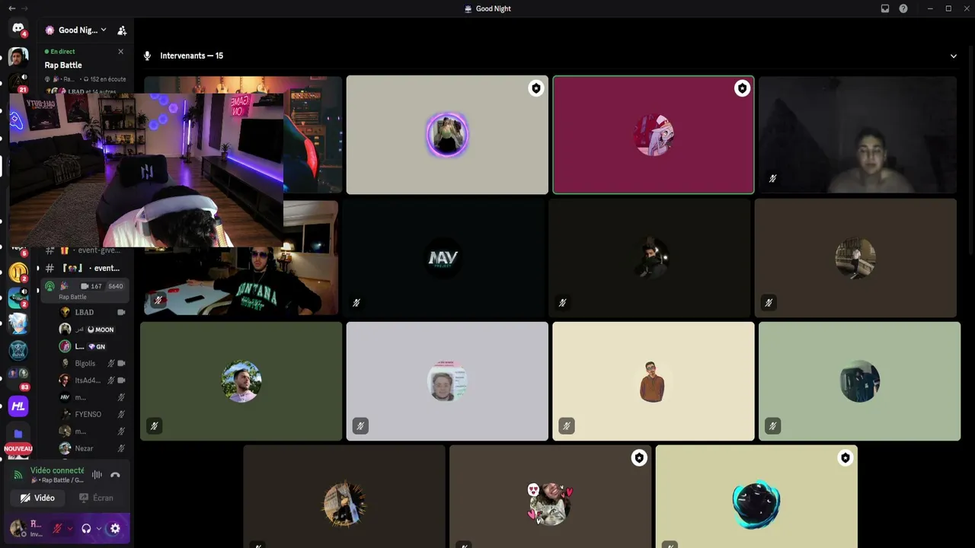Select ItsAd4 in the stage list

tap(93, 381)
